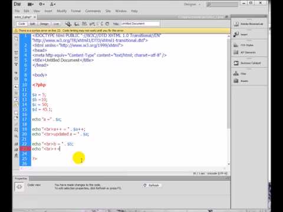Click the Collapse Selection icon
The width and height of the screenshot is (283, 212).
click(17, 58)
